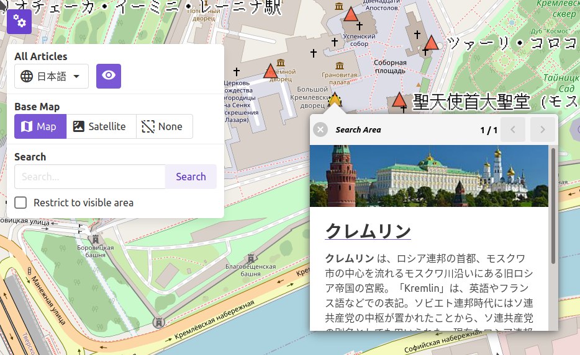Close the Search Area popup

click(x=320, y=129)
